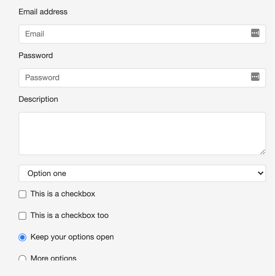The image size is (275, 276).
Task: Check the 'This is a checkbox' box
Action: (x=22, y=194)
